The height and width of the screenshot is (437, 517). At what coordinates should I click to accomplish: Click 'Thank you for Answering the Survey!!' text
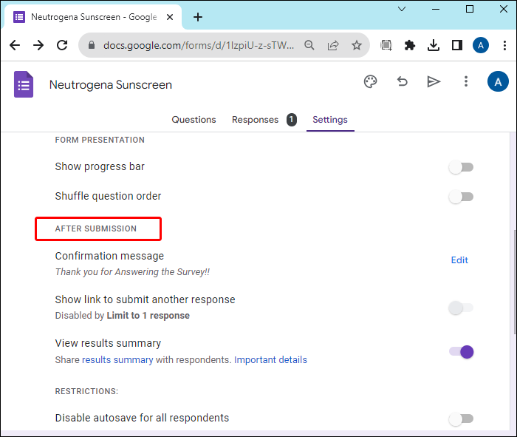click(x=132, y=271)
